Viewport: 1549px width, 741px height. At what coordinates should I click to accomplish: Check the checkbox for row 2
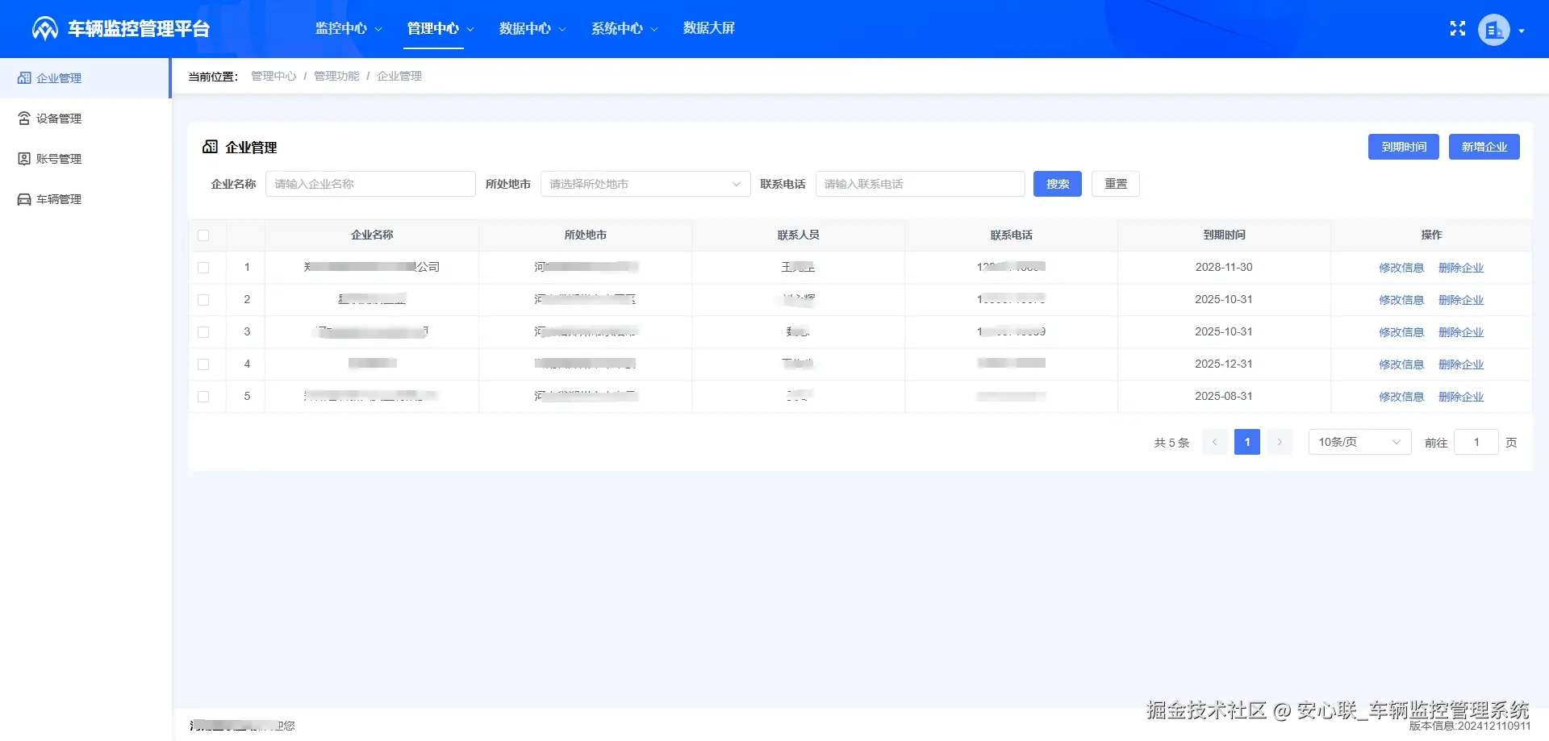(x=203, y=300)
